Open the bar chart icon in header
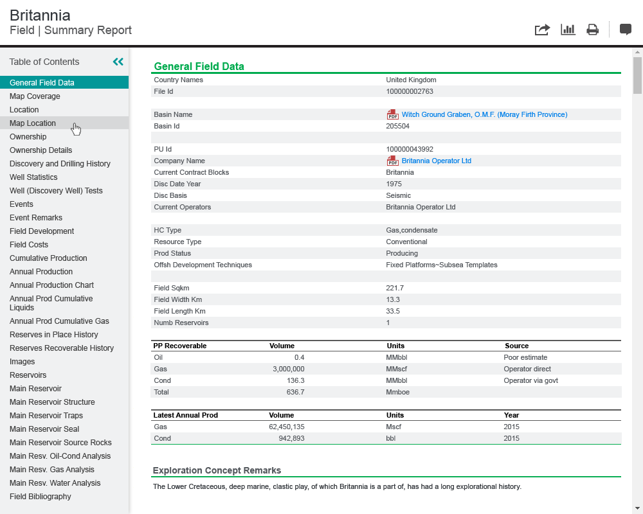Screen dimensions: 643x514 pos(568,30)
